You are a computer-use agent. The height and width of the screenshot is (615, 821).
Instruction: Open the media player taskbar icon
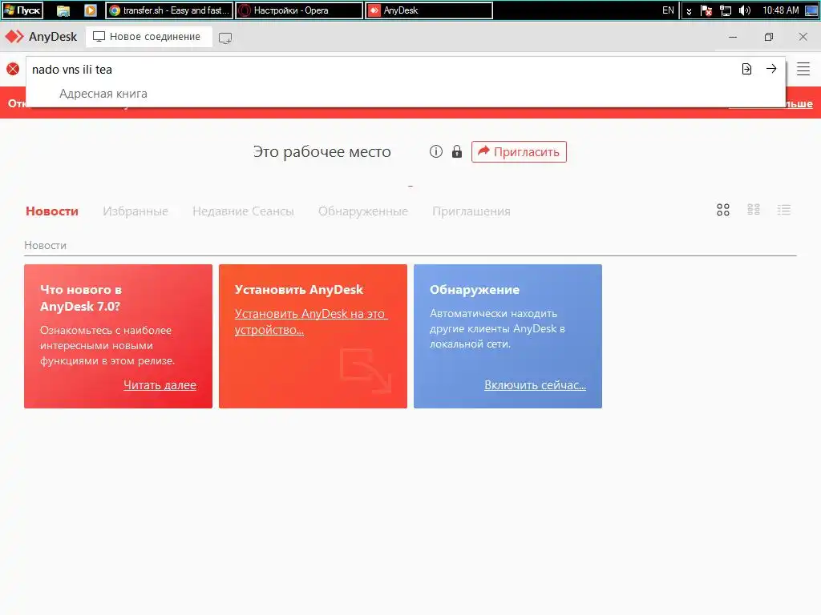90,10
